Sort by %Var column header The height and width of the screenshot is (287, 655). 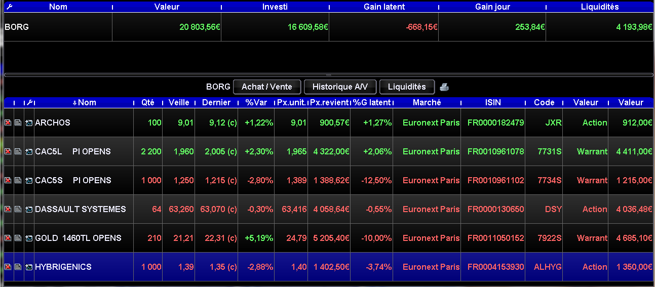tap(256, 103)
